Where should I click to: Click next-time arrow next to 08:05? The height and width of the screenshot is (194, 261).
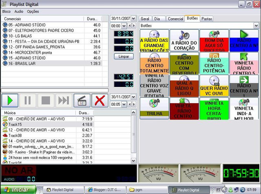click(x=134, y=105)
